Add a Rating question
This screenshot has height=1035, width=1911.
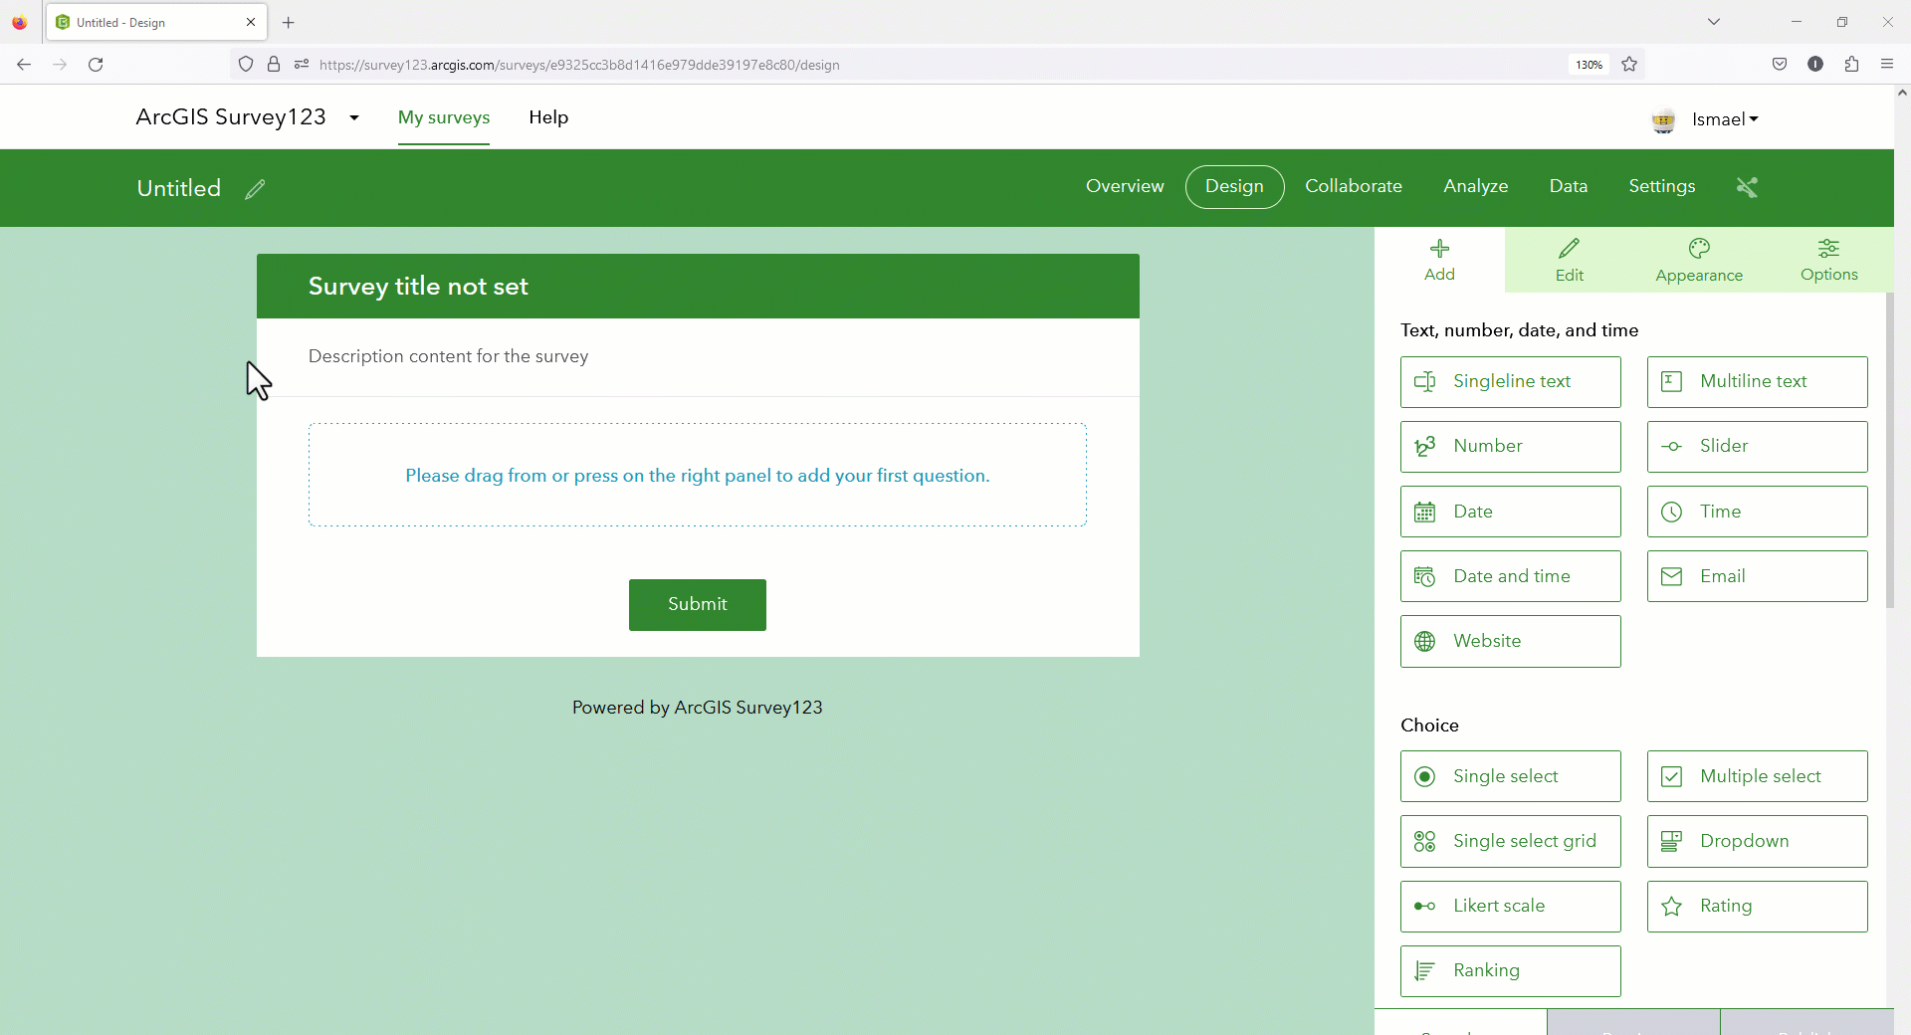click(1757, 906)
